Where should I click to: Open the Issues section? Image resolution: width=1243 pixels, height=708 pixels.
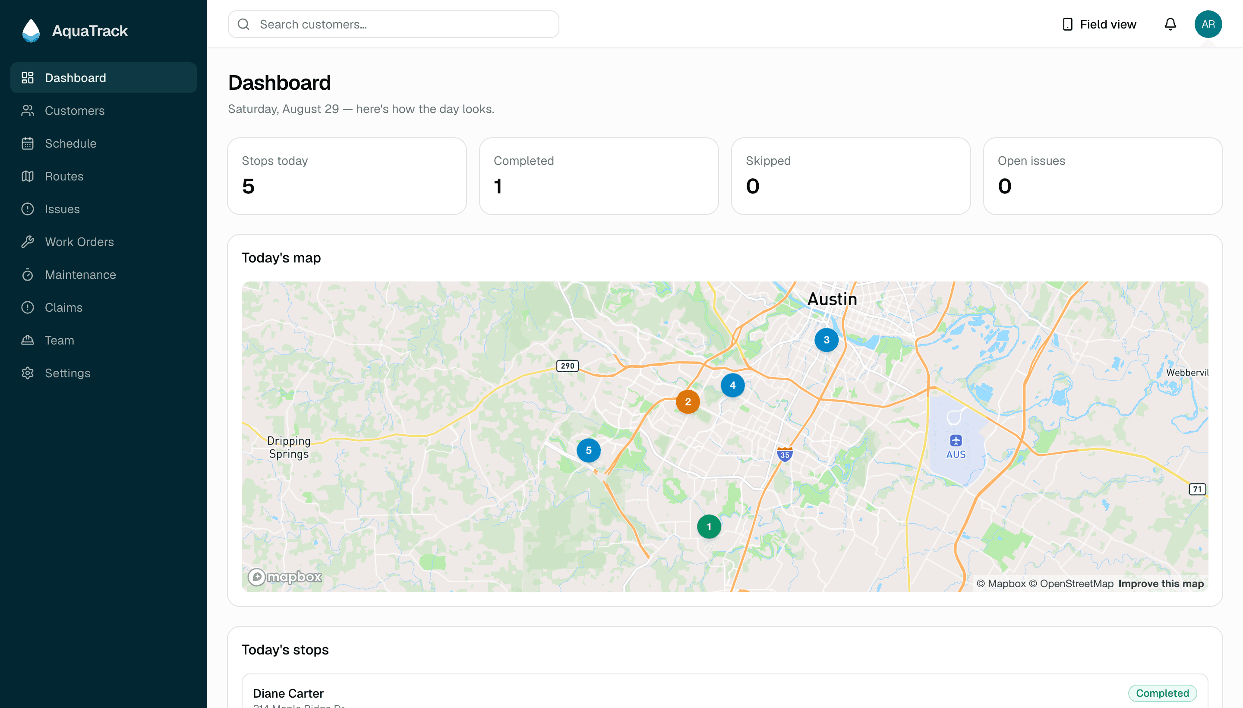[x=104, y=209]
